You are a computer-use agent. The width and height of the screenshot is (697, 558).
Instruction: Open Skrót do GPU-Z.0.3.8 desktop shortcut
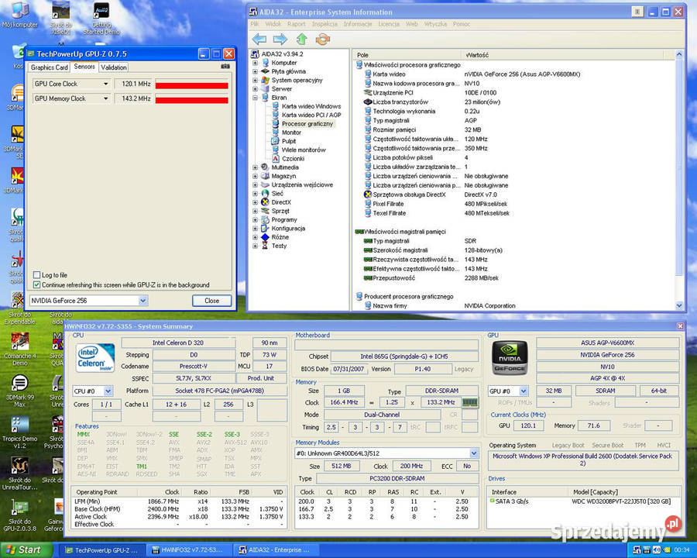point(19,515)
